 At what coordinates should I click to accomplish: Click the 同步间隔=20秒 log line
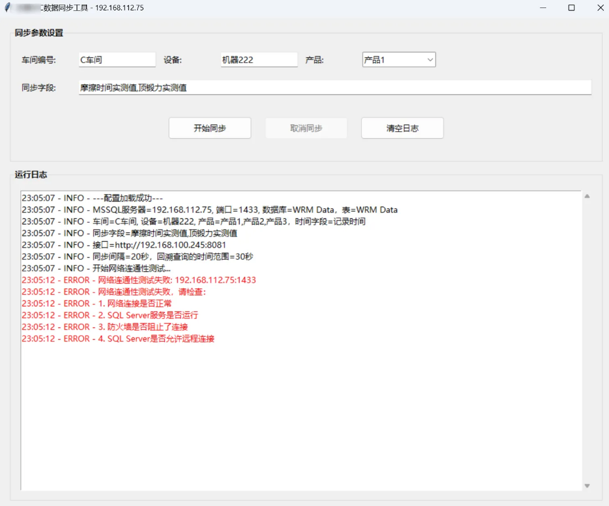click(x=137, y=257)
